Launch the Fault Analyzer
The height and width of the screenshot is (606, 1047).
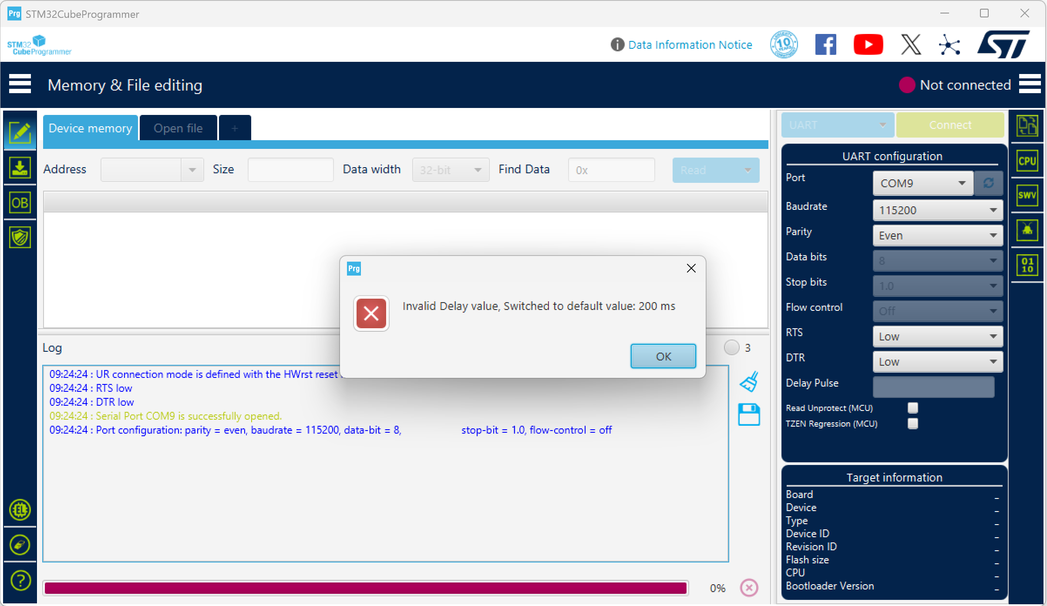click(1027, 230)
